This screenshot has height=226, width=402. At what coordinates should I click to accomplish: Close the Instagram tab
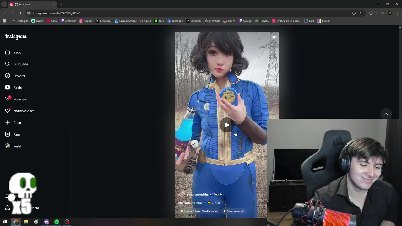click(x=53, y=4)
